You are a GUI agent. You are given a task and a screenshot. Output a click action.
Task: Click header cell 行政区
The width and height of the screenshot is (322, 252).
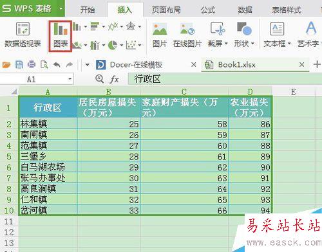48,107
